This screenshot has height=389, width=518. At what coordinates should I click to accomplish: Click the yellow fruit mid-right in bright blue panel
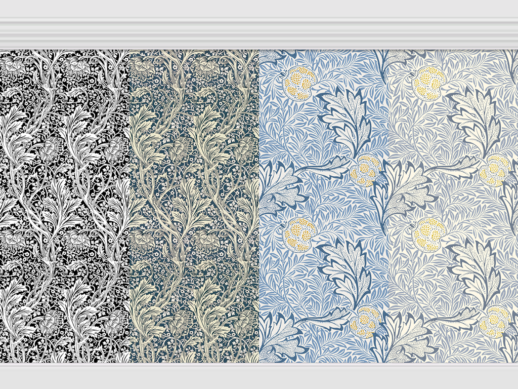[x=365, y=170]
